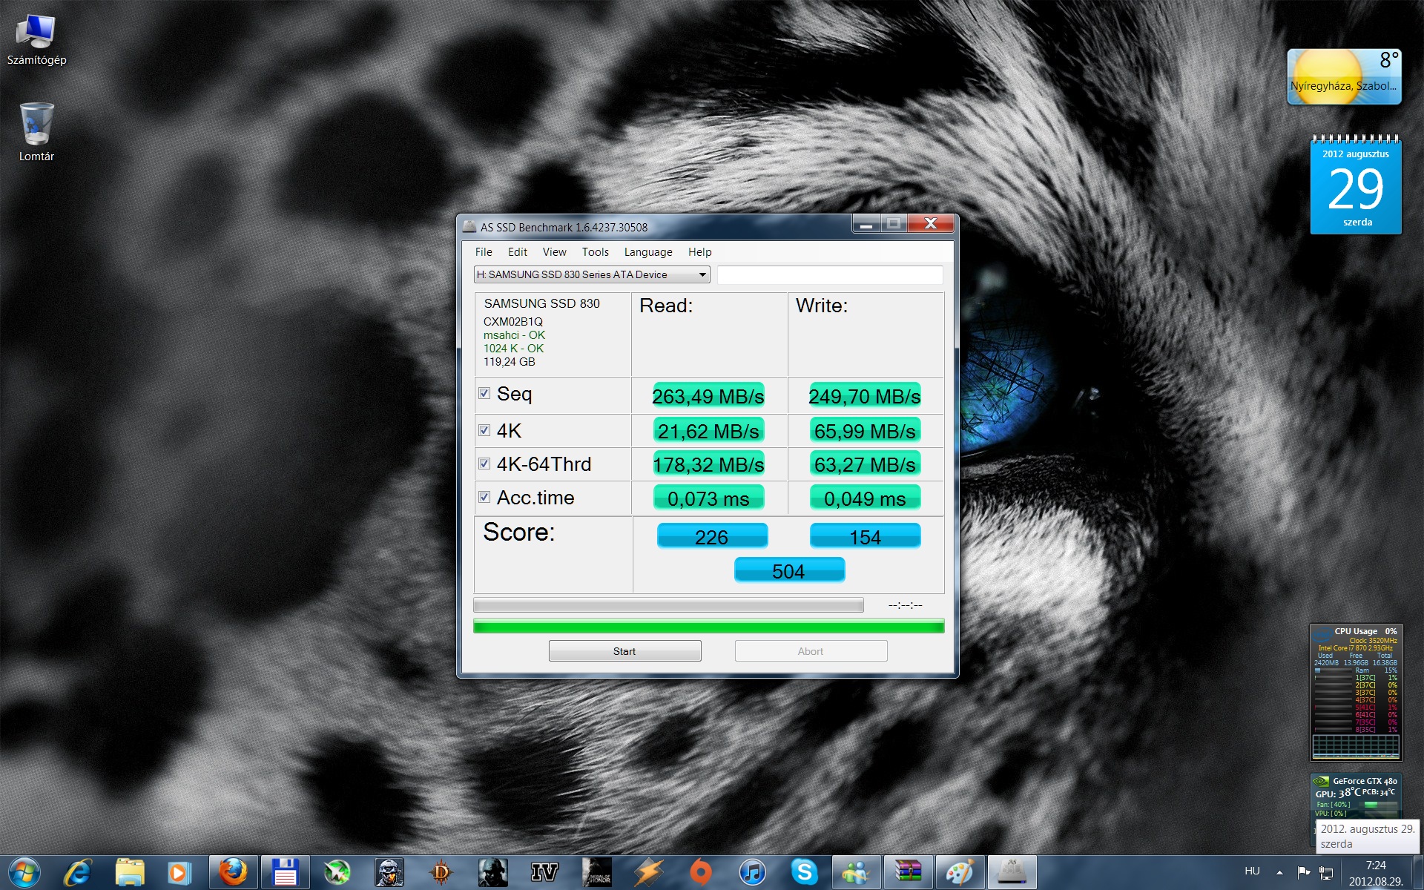Open WinRAR from the taskbar

tap(908, 872)
